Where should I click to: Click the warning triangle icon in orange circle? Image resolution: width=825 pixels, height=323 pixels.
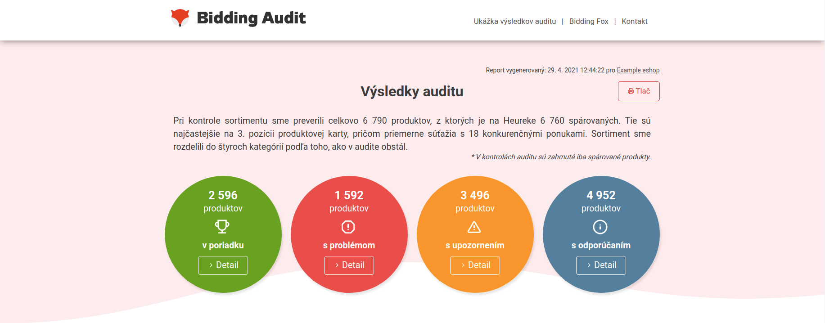(x=474, y=227)
